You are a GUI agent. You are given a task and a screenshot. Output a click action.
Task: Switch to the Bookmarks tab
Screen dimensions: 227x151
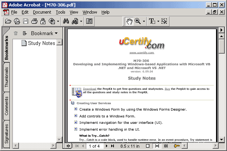[x=6, y=48]
